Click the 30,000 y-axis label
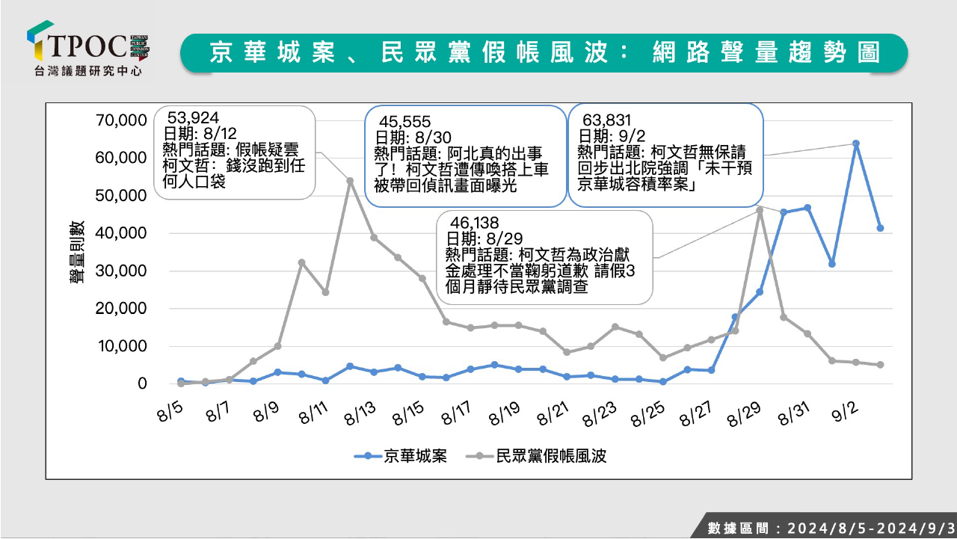The height and width of the screenshot is (539, 957). click(120, 271)
